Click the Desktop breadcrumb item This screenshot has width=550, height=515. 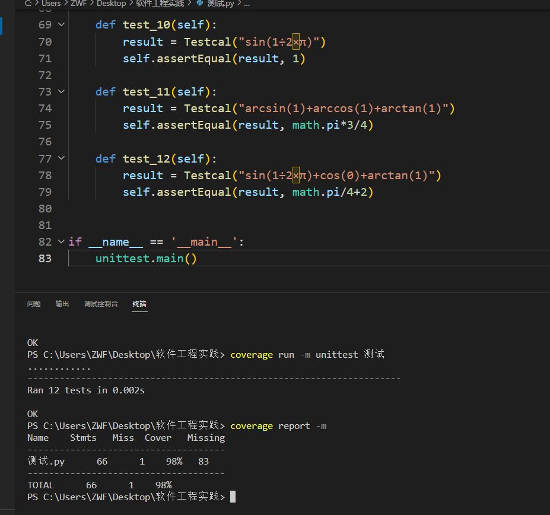(x=112, y=4)
